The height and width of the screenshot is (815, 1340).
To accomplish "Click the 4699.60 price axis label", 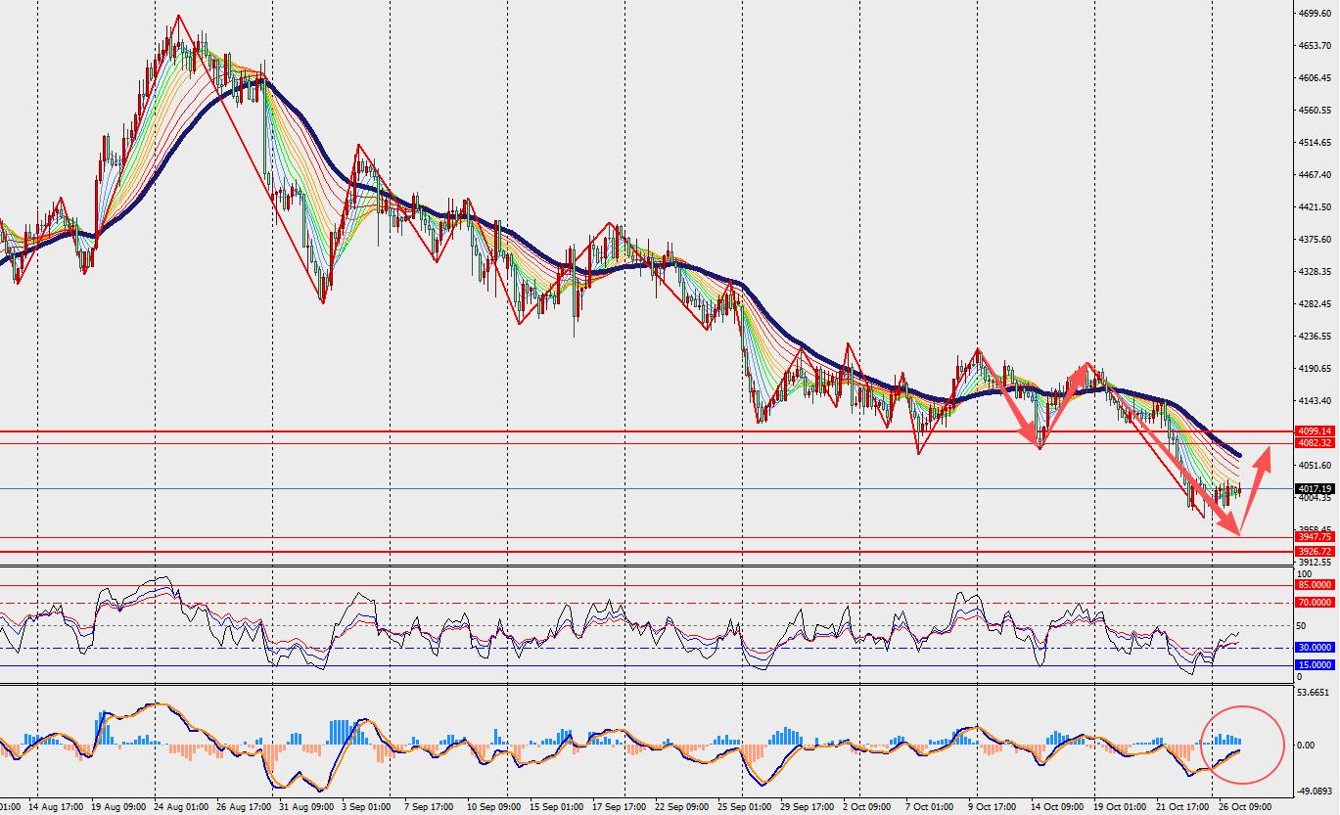I will (x=1314, y=14).
